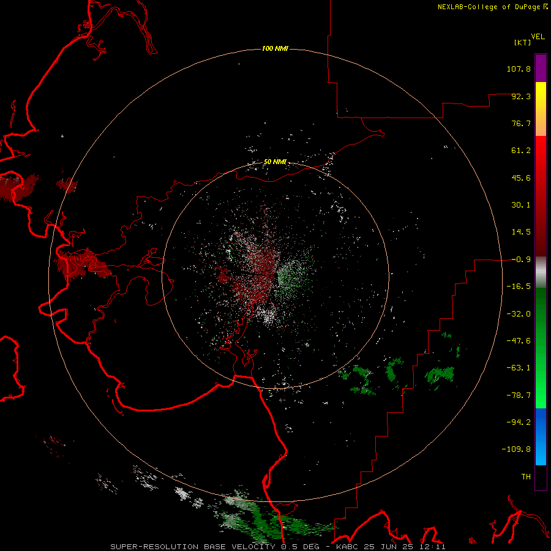Viewport: 551px width, 551px height.
Task: Click the 14.5 velocity scale value
Action: (x=521, y=232)
